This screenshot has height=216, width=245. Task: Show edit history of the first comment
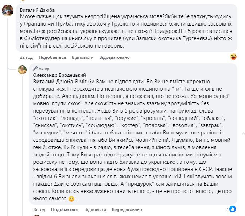(x=114, y=57)
